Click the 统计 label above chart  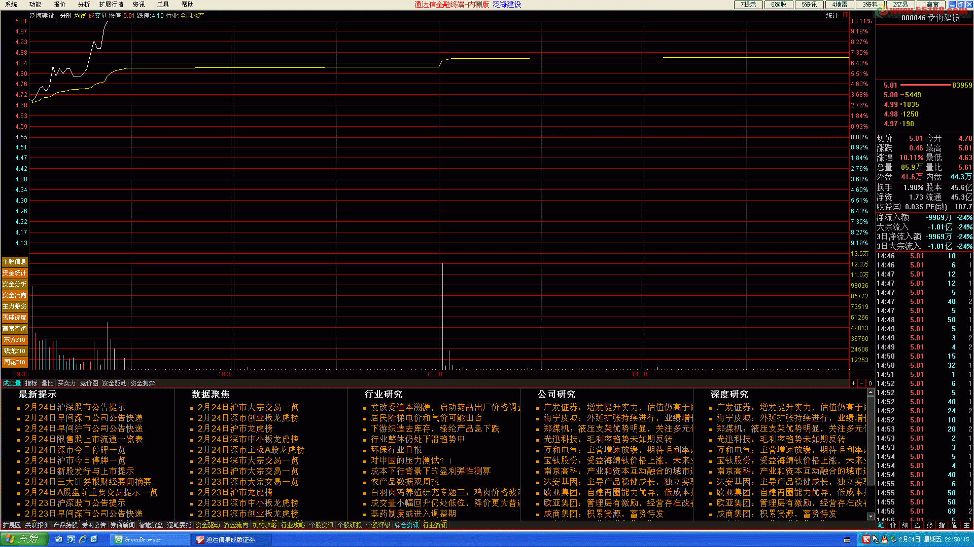832,16
